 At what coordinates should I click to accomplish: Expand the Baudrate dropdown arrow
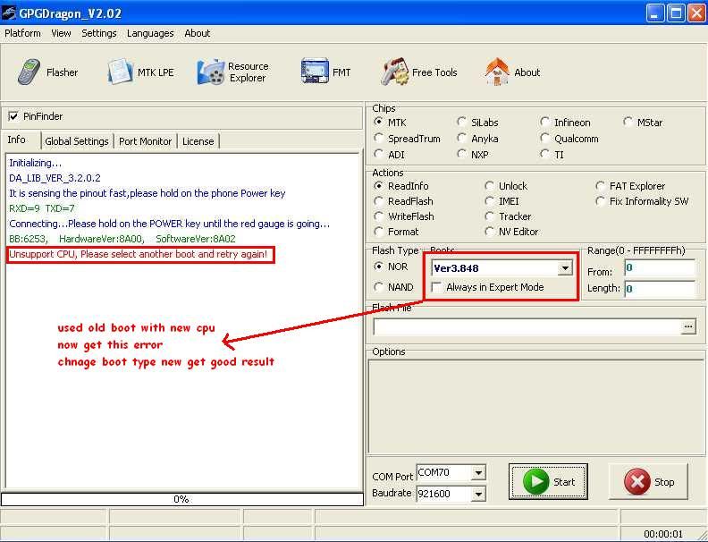tap(478, 494)
